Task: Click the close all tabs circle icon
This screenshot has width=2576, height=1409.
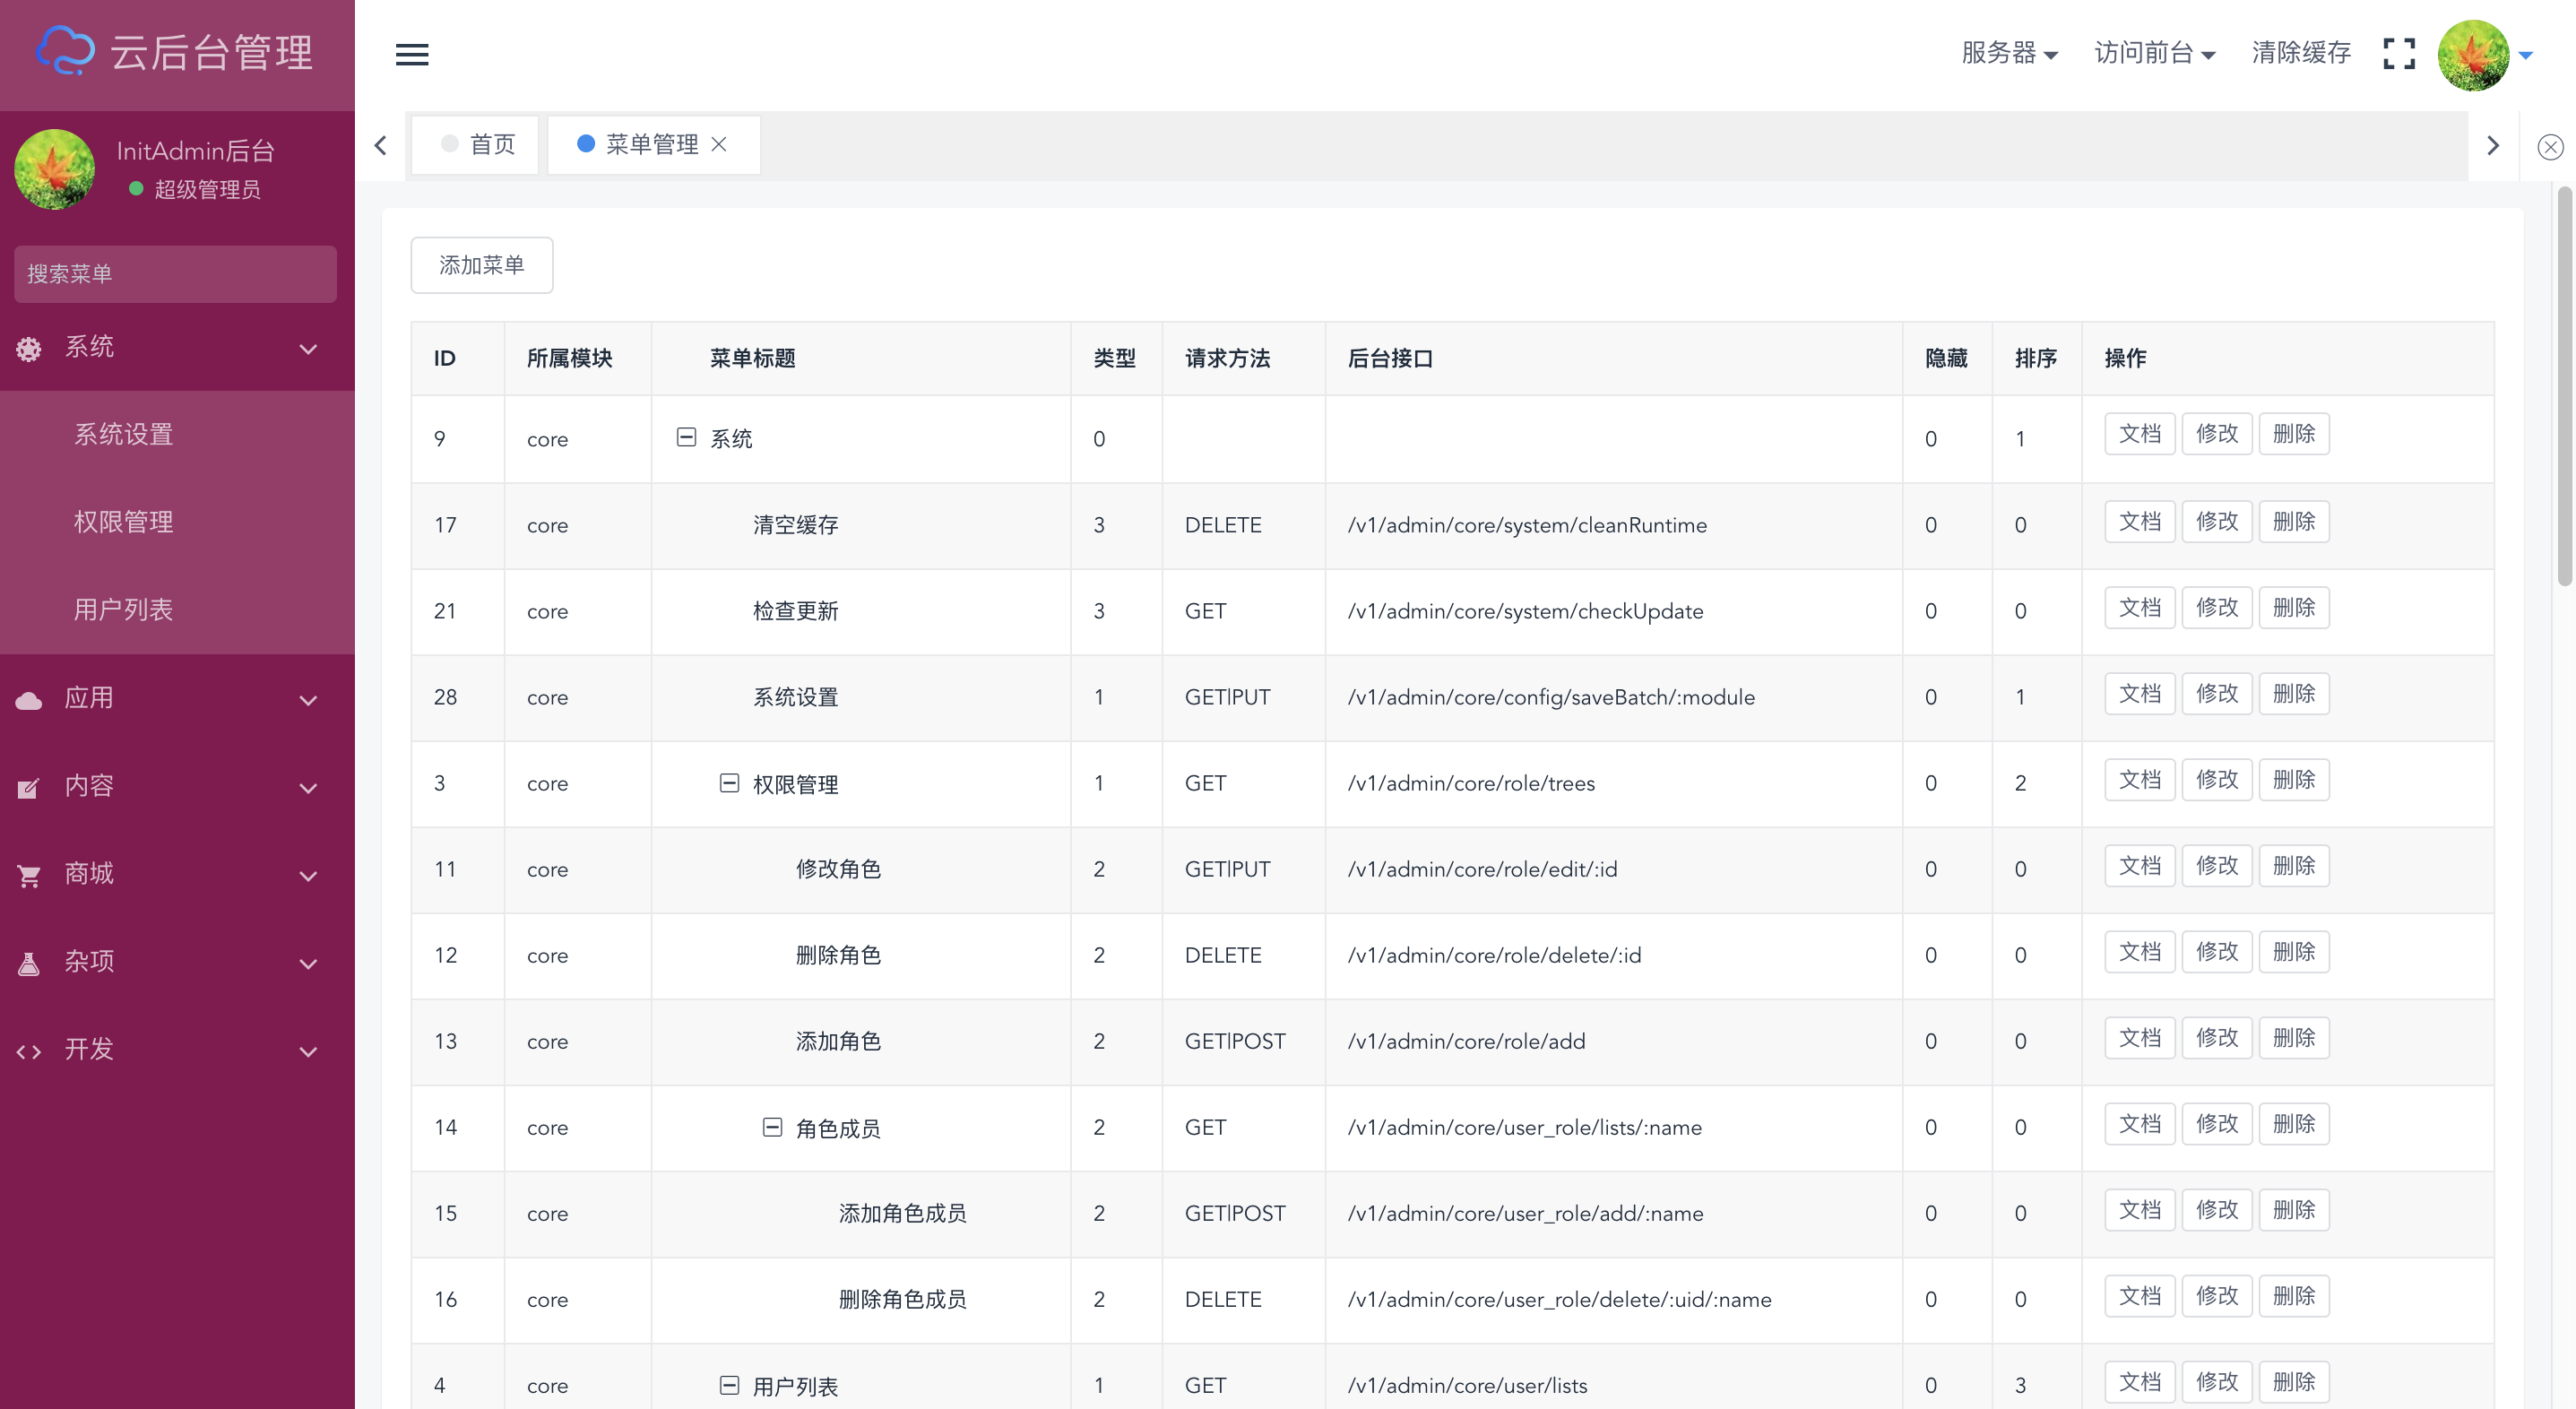Action: point(2550,147)
